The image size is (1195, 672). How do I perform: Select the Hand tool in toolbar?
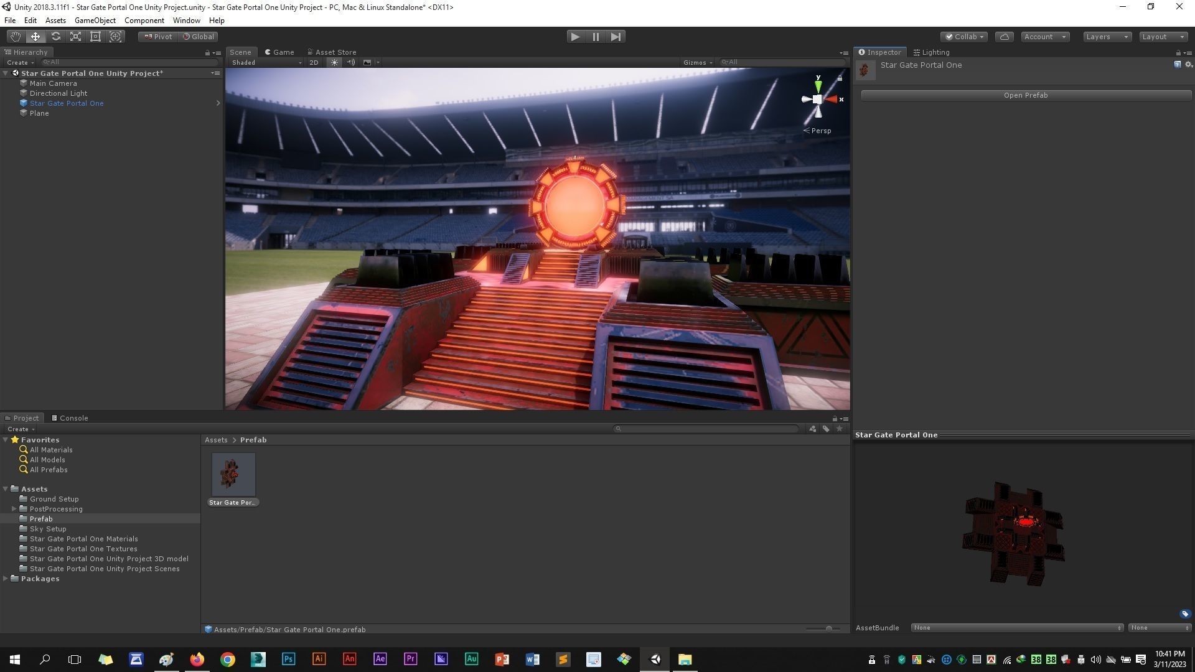pyautogui.click(x=15, y=37)
